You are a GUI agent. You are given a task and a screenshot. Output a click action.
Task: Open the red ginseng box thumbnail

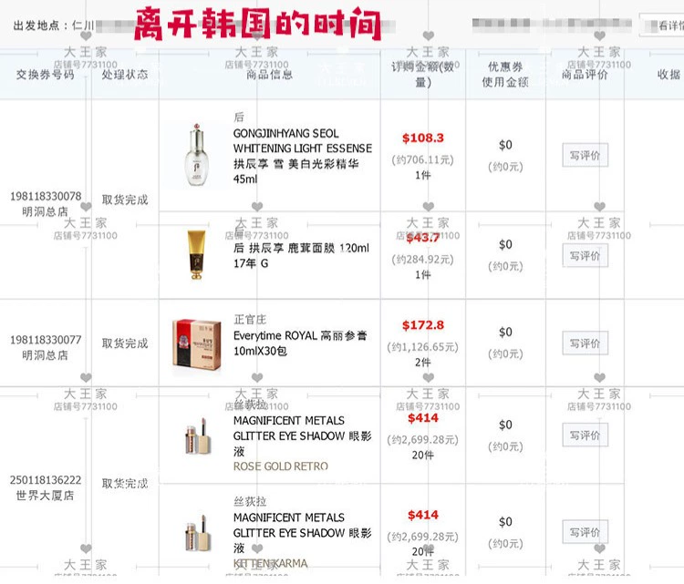[197, 343]
